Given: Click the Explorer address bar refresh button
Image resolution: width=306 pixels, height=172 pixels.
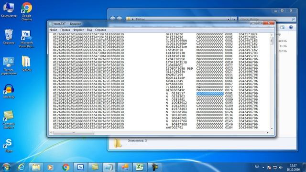Looking at the screenshot, I should [x=234, y=19].
